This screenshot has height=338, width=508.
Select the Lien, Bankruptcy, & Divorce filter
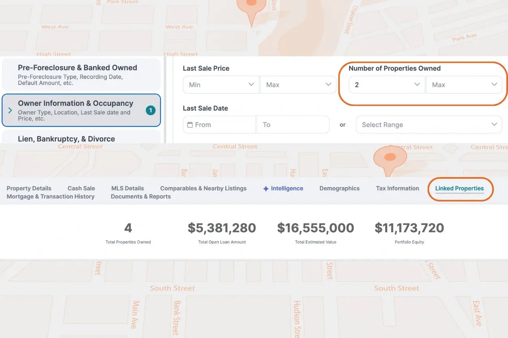pyautogui.click(x=67, y=139)
